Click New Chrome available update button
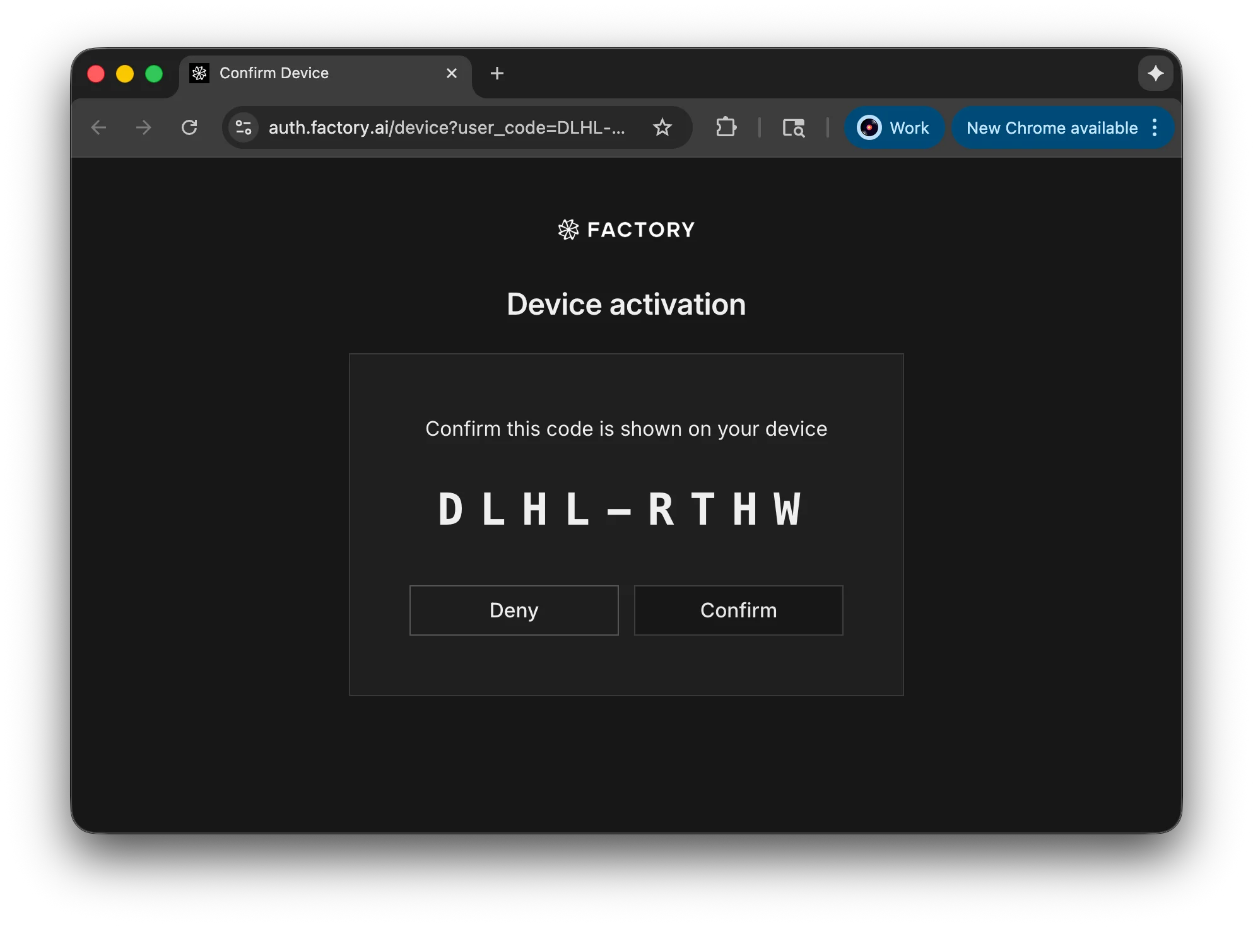1253x927 pixels. [1052, 127]
